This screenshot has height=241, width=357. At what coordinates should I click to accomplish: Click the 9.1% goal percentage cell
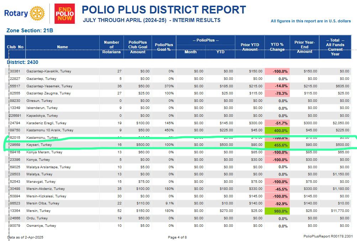click(170, 203)
